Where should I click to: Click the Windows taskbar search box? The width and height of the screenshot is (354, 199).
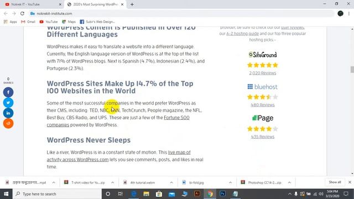pyautogui.click(x=57, y=194)
